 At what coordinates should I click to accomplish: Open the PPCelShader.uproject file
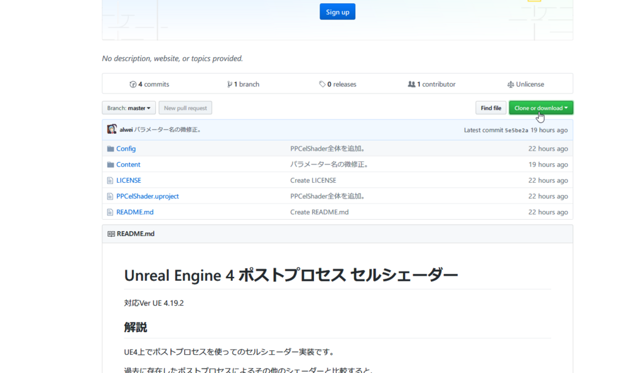tap(148, 196)
